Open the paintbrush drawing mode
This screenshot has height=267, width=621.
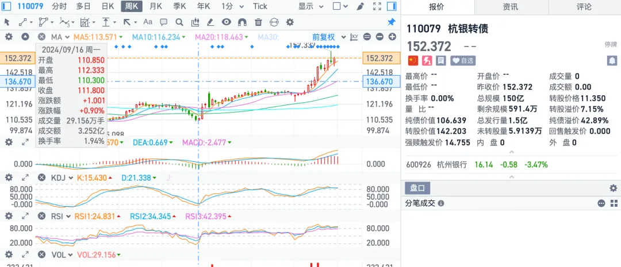[x=360, y=6]
